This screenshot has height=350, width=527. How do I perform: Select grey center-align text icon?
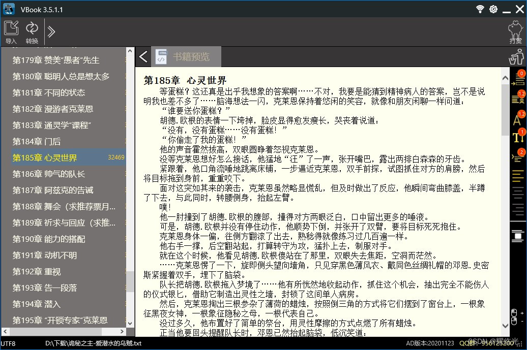click(518, 194)
